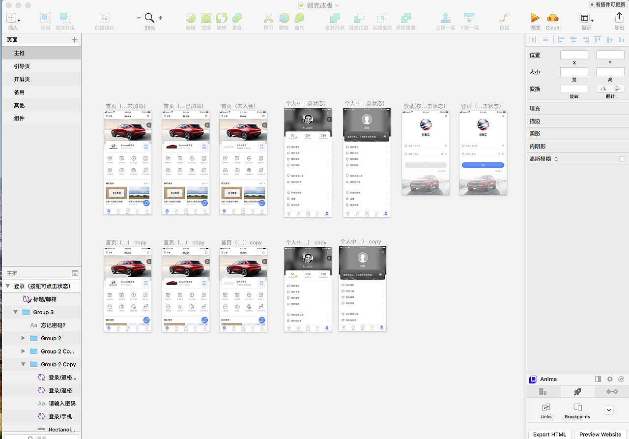
Task: Click the flip horizontal button
Action: pos(603,88)
